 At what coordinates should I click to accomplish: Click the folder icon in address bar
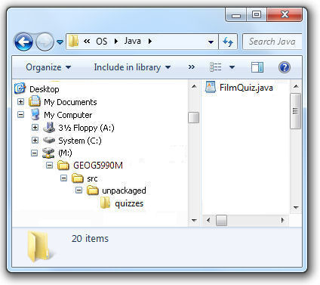73,41
